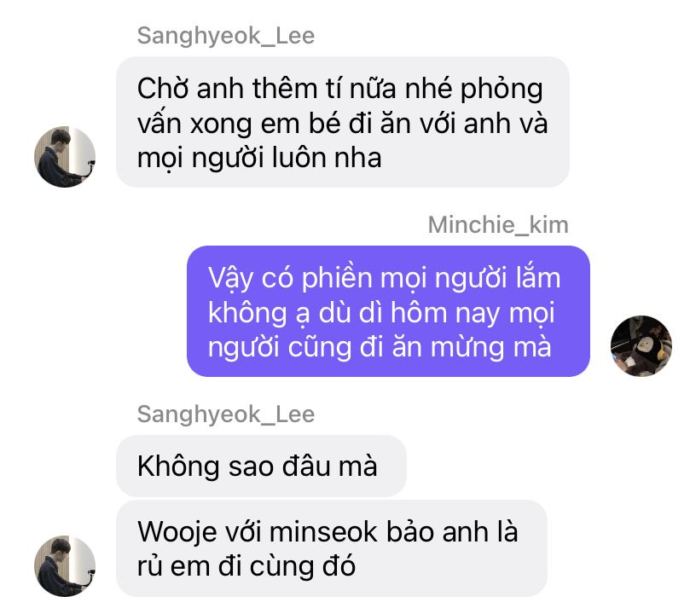Click the word "Không" in the short gray bubble
690x614 pixels.
[x=178, y=466]
